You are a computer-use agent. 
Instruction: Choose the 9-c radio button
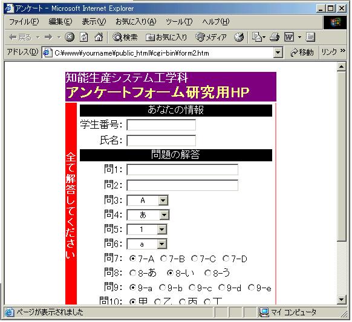[192, 288]
